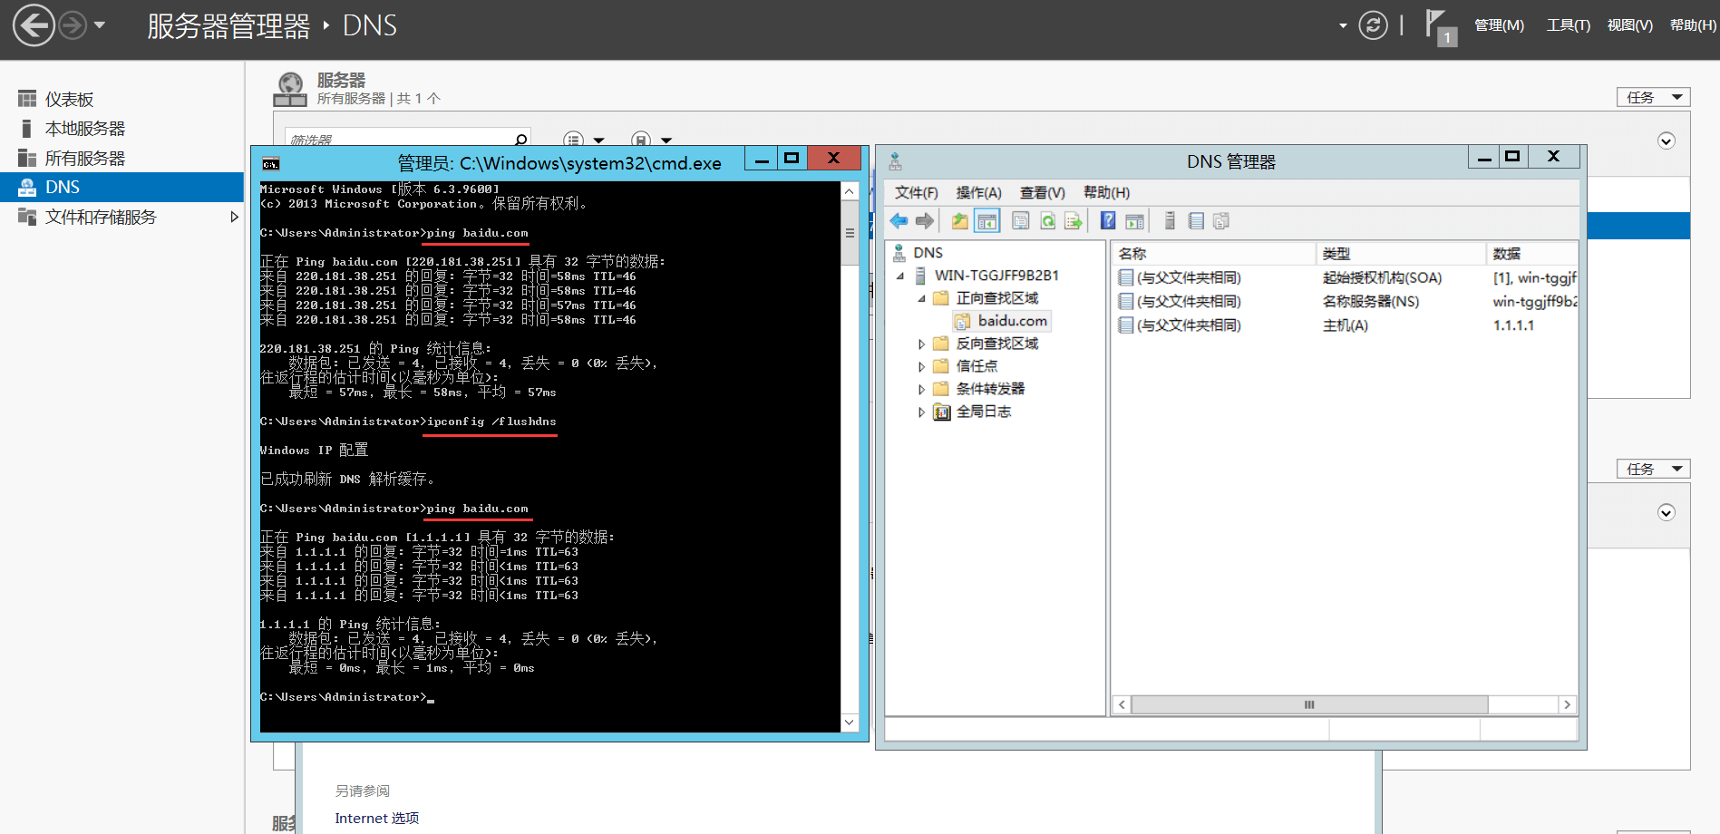
Task: Click the back arrow in DNS Manager toolbar
Action: (899, 221)
